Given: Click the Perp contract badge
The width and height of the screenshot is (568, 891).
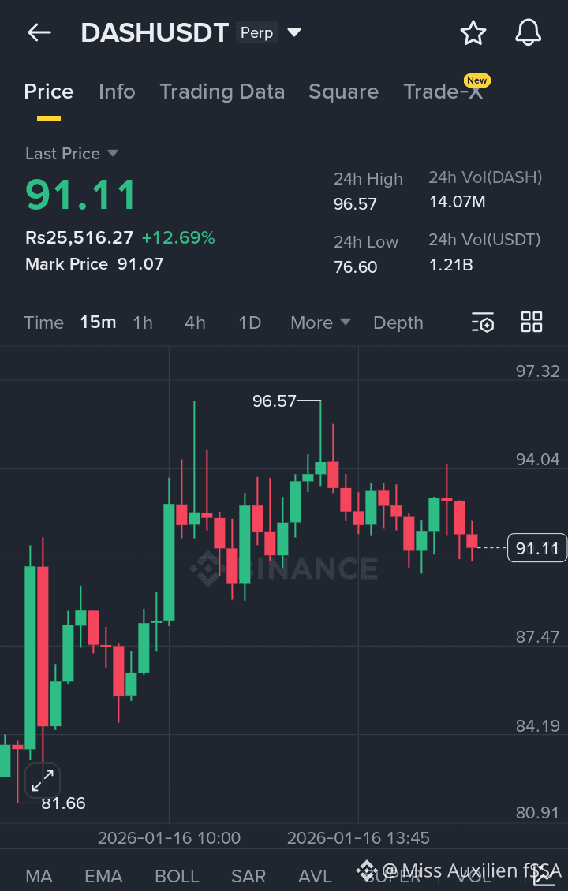Looking at the screenshot, I should tap(257, 32).
